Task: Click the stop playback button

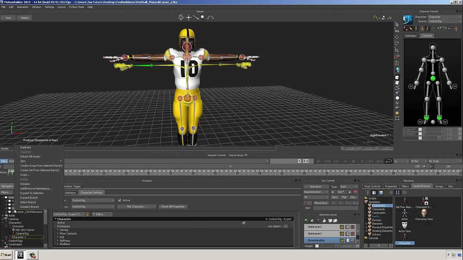Action: pos(353,161)
